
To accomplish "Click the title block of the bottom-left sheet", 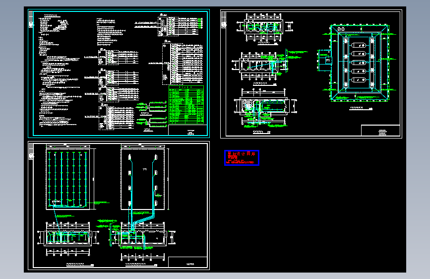I will tap(187, 262).
